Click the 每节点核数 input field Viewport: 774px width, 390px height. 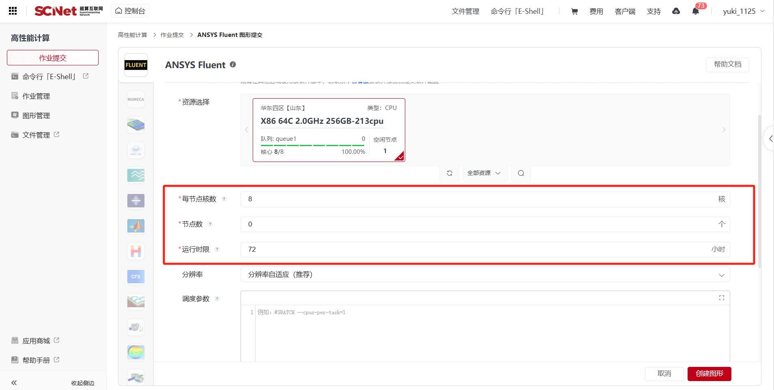pyautogui.click(x=485, y=199)
